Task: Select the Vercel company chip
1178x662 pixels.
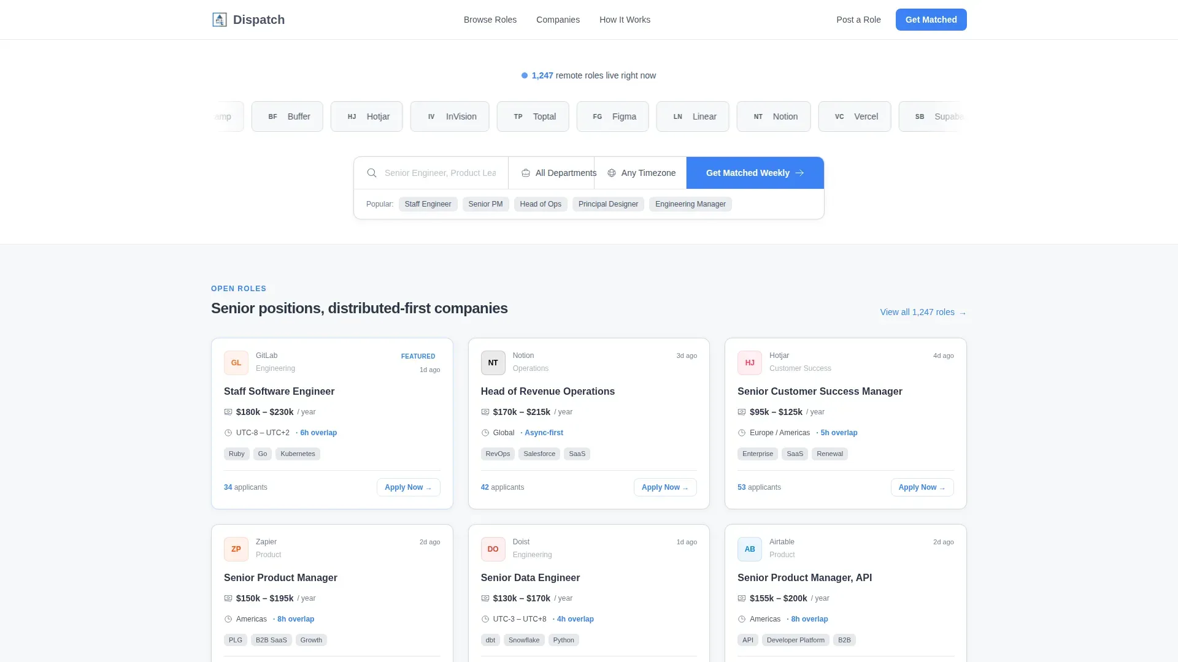Action: click(x=855, y=116)
